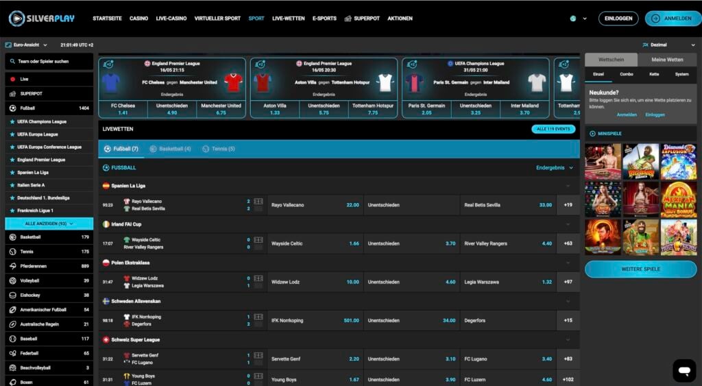Click the SilverPlay logo
Image resolution: width=702 pixels, height=386 pixels.
tap(41, 19)
